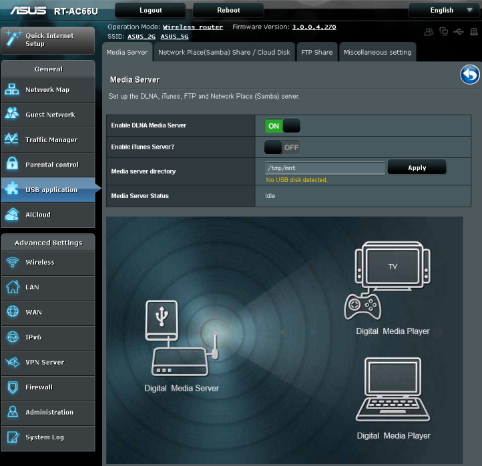Open Network Place(Samba) Share / Cloud Disk tab
This screenshot has width=482, height=466.
(x=224, y=52)
